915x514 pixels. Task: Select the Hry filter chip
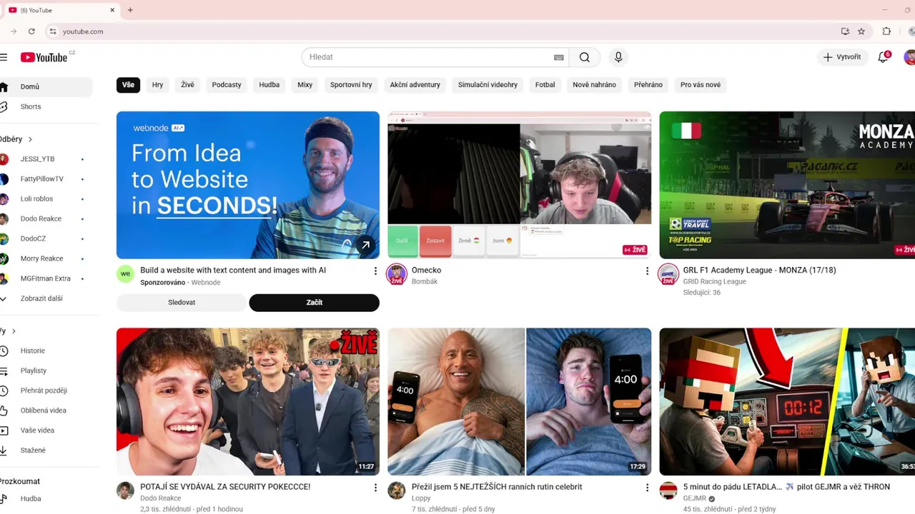(x=158, y=85)
